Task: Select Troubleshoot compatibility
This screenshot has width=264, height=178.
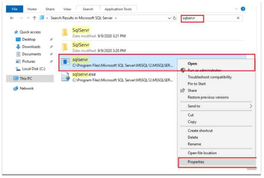Action: click(x=210, y=77)
